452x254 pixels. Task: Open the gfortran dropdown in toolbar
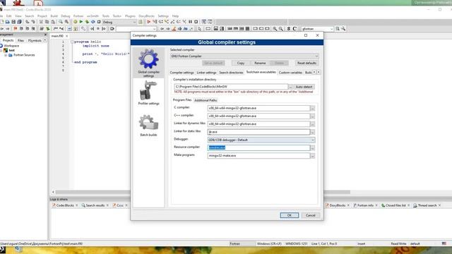(x=317, y=29)
